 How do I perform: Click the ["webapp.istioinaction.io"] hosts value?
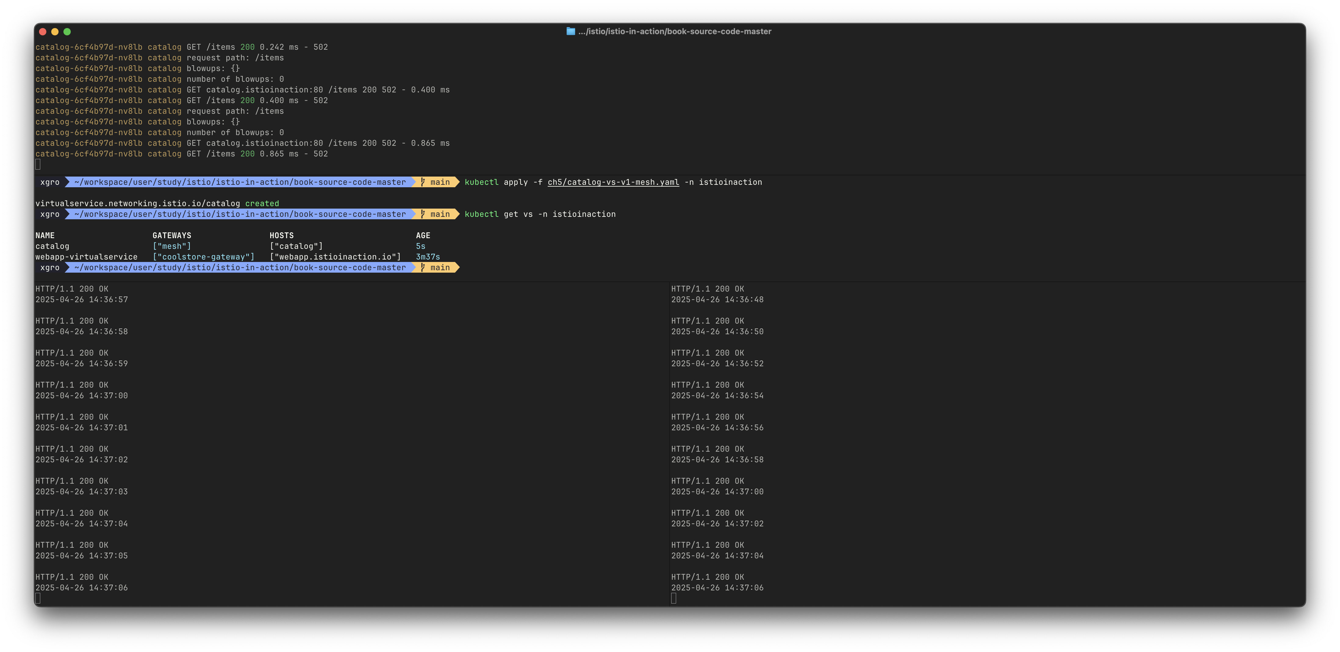[335, 256]
